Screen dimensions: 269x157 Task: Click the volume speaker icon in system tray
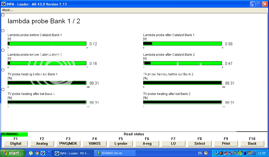point(221,153)
